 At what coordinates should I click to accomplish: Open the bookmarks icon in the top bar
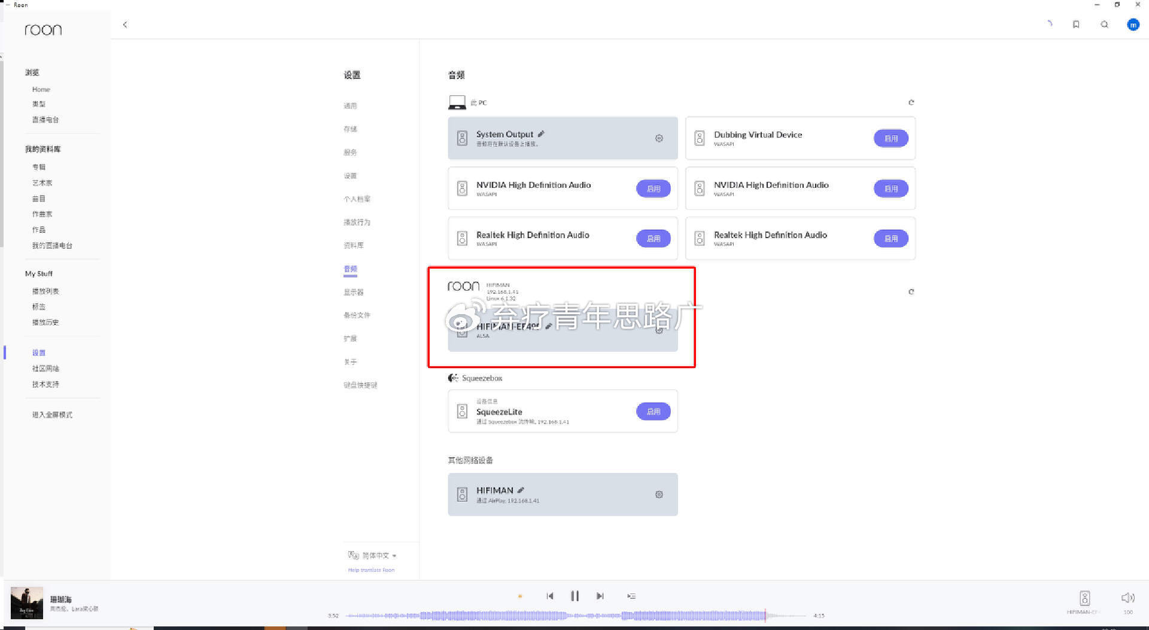[1076, 25]
